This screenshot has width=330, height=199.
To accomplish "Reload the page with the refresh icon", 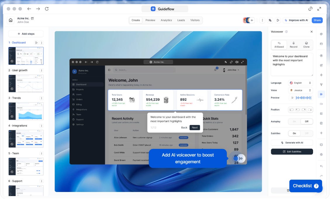I will [47, 9].
